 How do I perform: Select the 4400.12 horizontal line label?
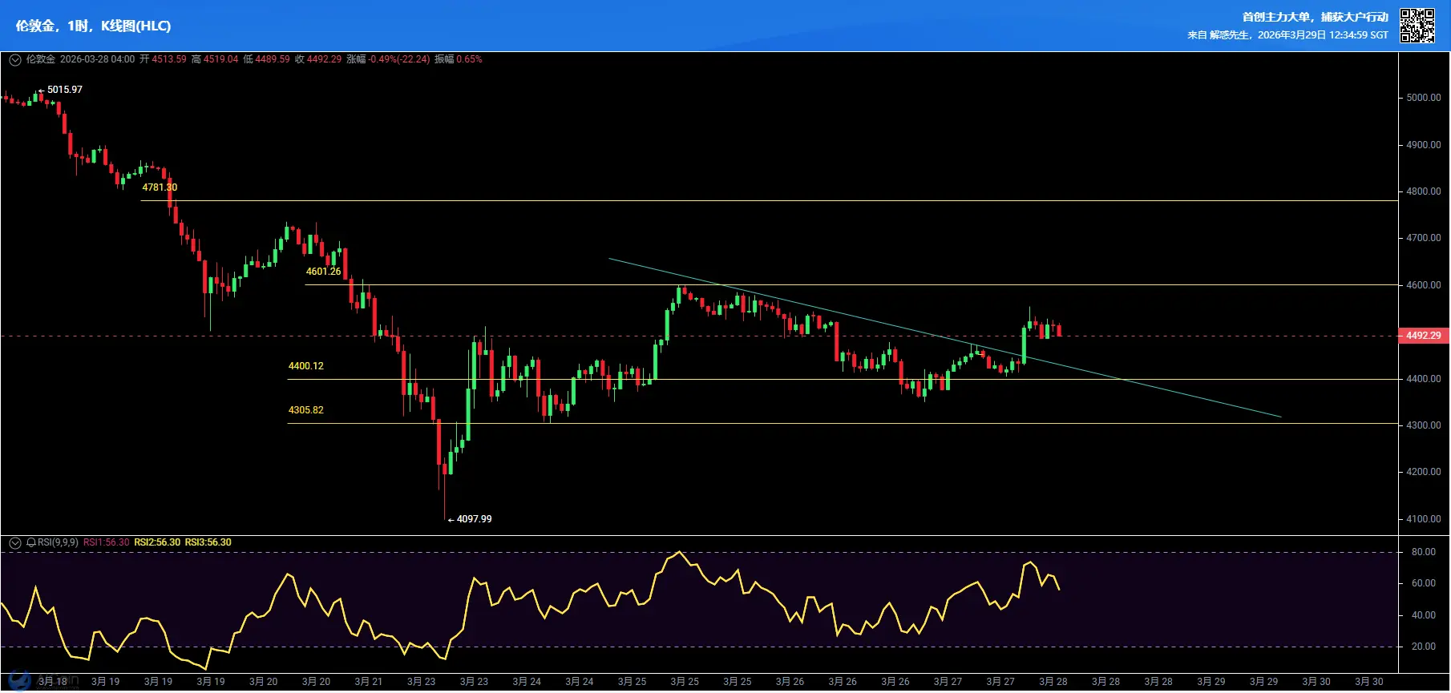pos(306,366)
